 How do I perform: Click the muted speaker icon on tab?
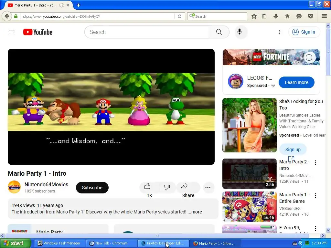pyautogui.click(x=61, y=5)
